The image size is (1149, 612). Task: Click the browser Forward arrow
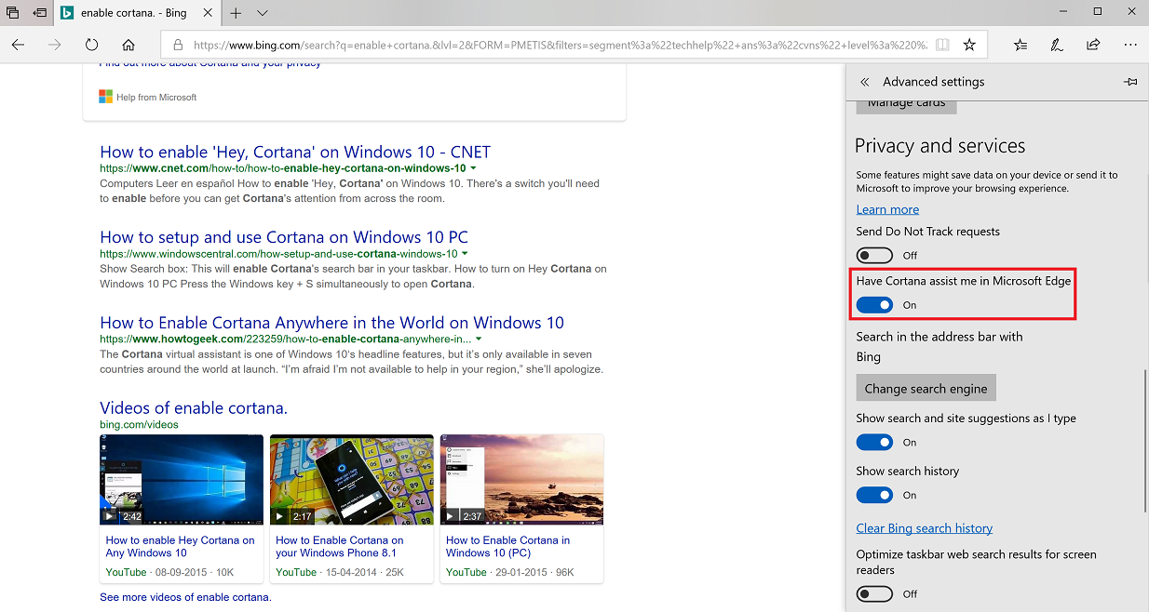55,45
